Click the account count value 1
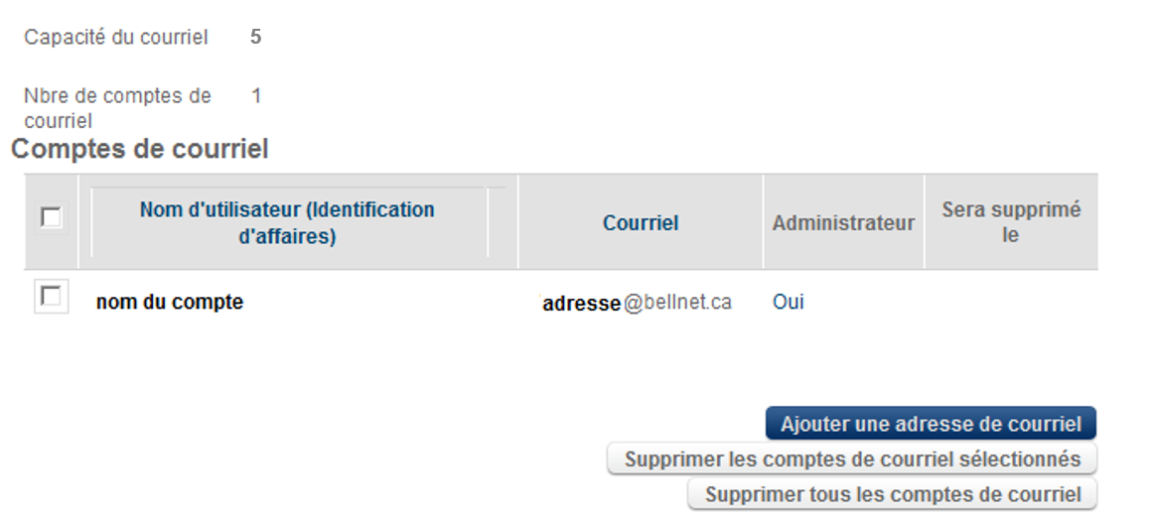1155x525 pixels. [256, 96]
